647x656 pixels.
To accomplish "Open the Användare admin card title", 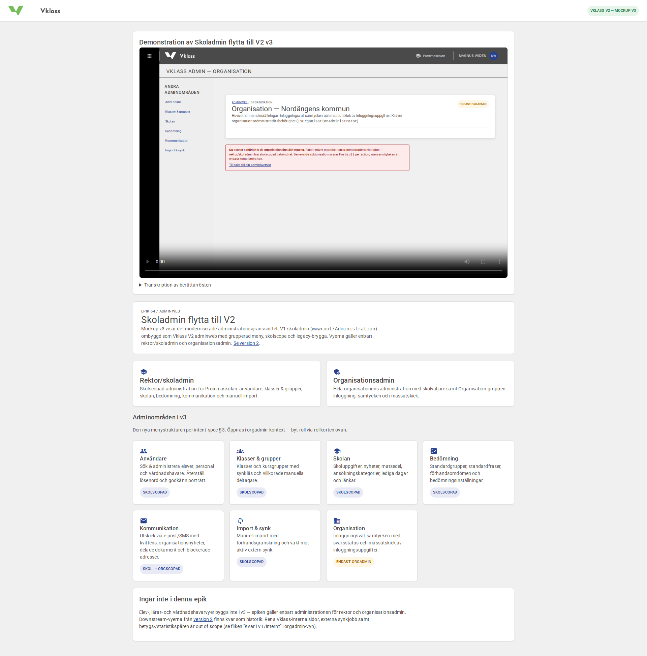I will 153,458.
